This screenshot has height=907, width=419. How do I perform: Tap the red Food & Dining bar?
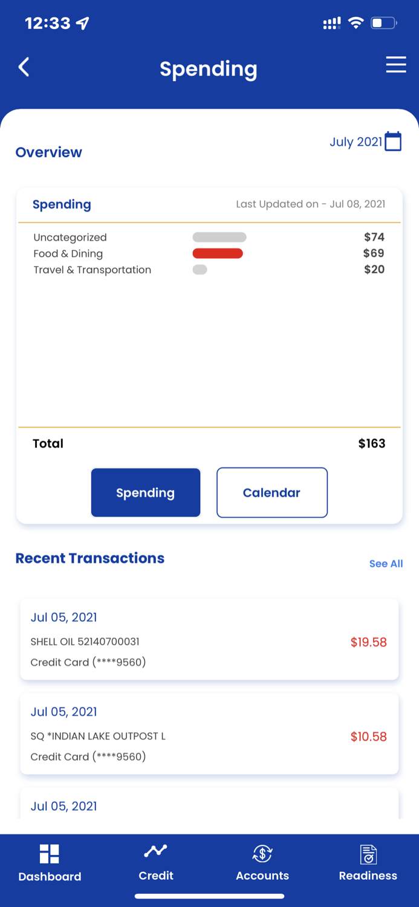click(x=218, y=253)
